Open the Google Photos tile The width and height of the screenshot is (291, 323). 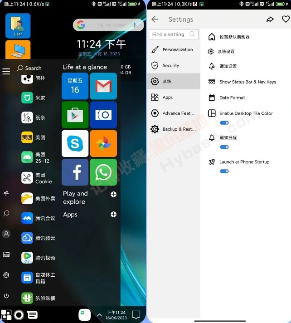pyautogui.click(x=103, y=143)
